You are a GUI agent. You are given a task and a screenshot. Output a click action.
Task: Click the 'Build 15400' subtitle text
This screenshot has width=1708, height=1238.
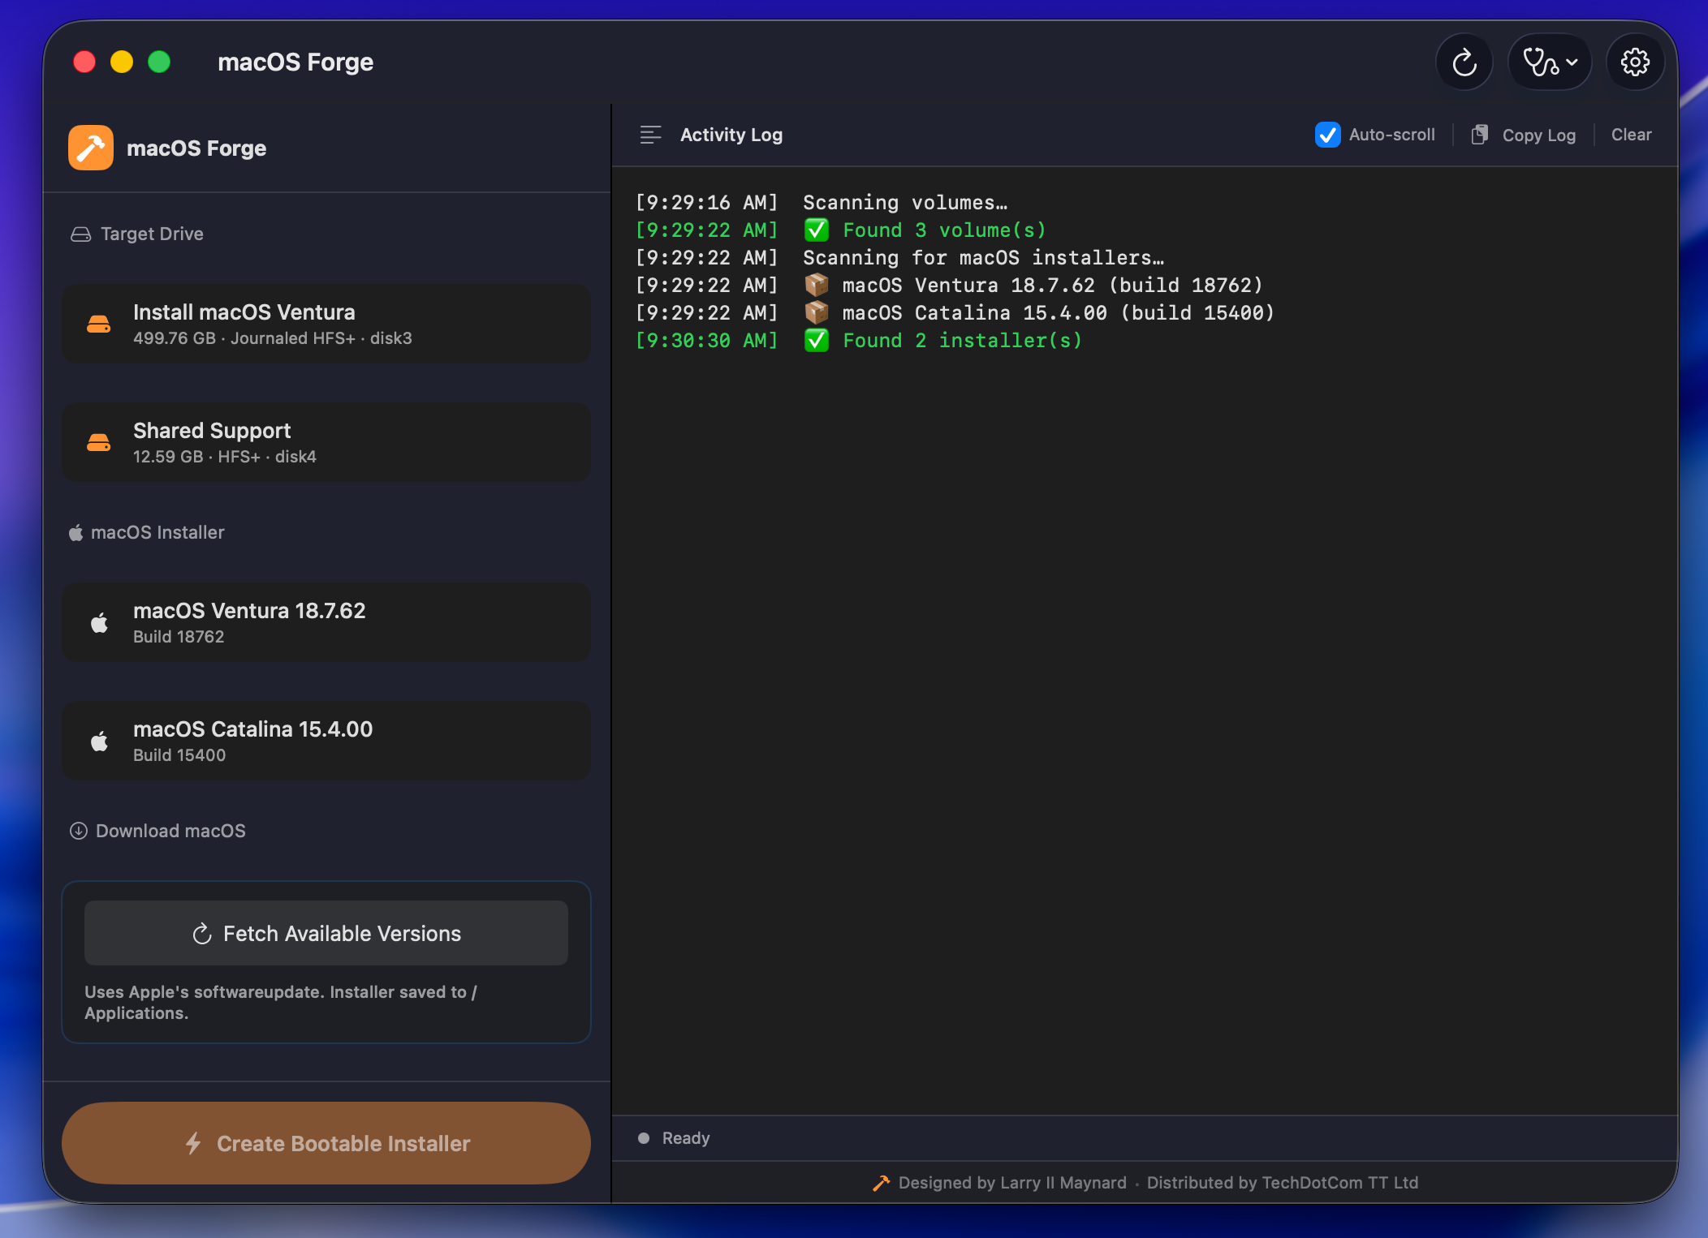[x=179, y=755]
